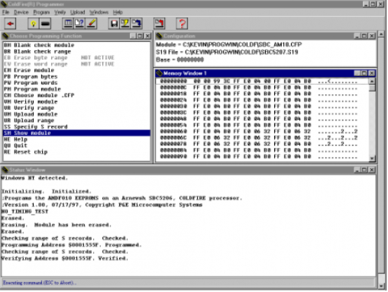Screen dimensions: 388x292
Task: Click the floppy disk toolbar icon
Action: coord(114,24)
